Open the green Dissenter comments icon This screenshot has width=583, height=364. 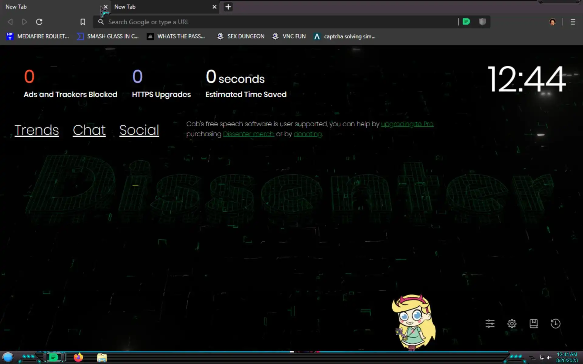coord(466,22)
